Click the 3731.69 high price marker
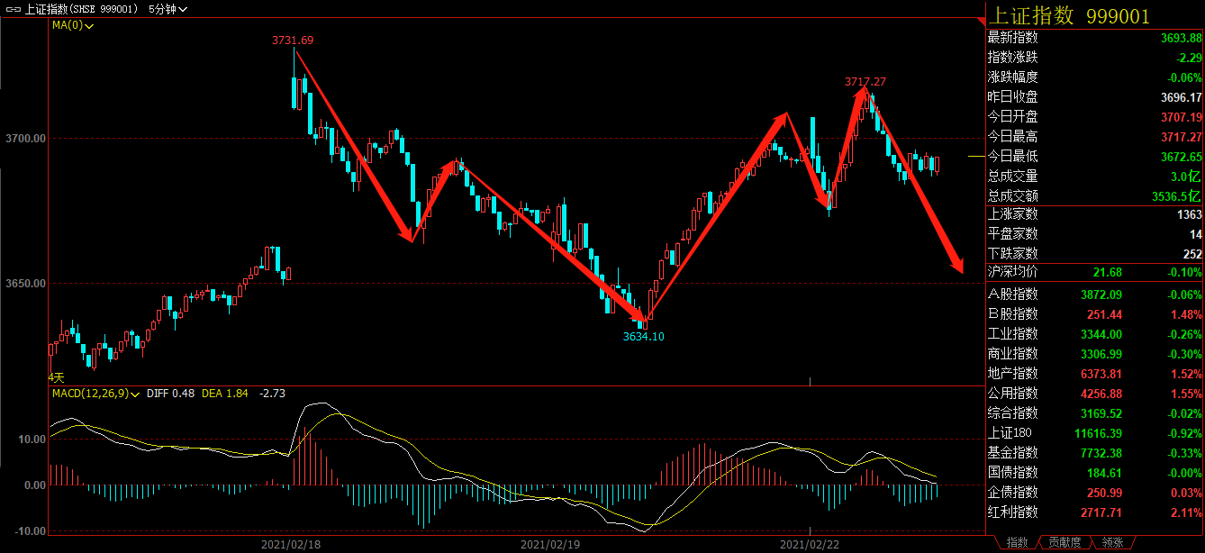1205x553 pixels. [293, 41]
